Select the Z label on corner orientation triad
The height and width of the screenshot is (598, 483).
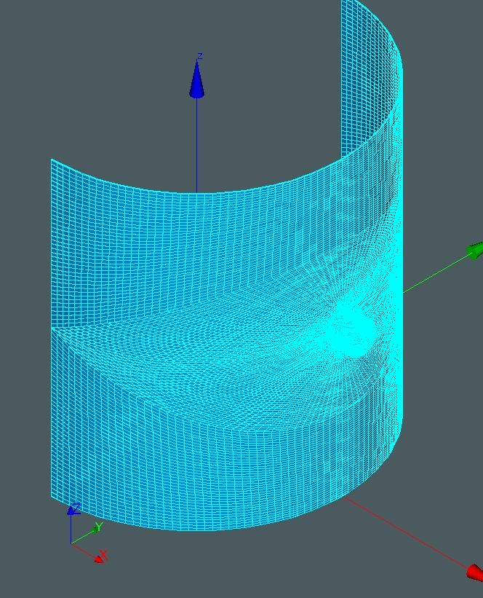76,508
